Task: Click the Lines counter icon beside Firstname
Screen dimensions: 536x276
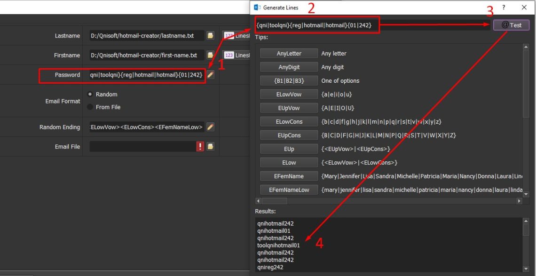Action: pyautogui.click(x=229, y=55)
